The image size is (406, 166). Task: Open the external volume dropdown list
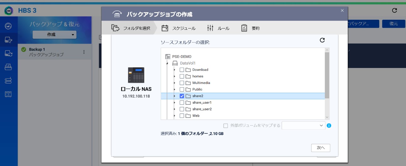tap(303, 126)
